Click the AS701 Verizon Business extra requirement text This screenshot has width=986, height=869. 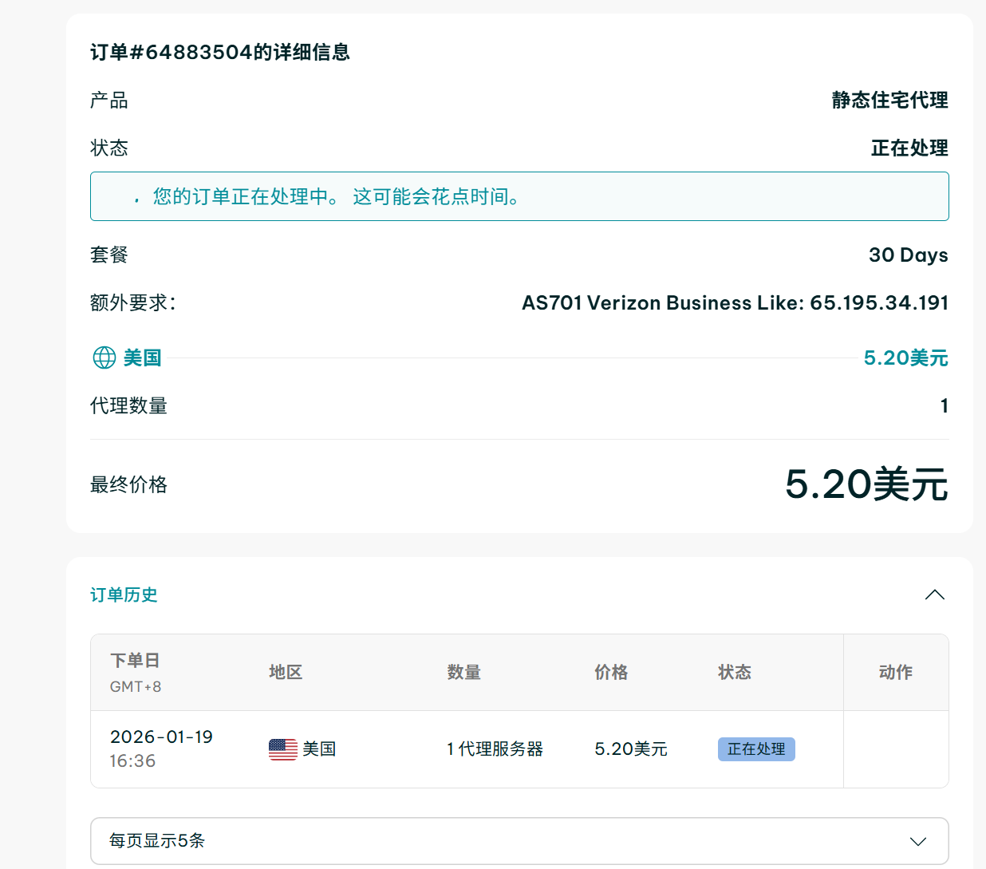733,302
